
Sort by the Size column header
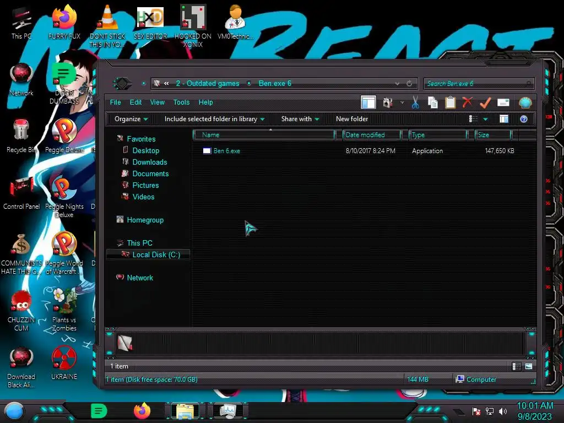[x=493, y=135]
